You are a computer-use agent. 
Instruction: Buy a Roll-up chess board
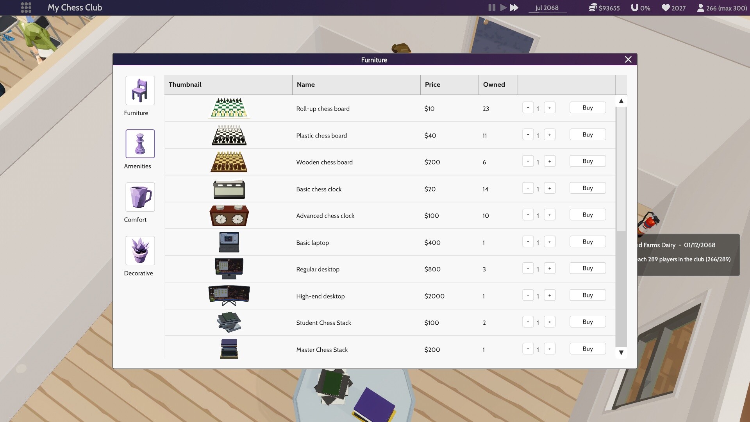point(587,107)
